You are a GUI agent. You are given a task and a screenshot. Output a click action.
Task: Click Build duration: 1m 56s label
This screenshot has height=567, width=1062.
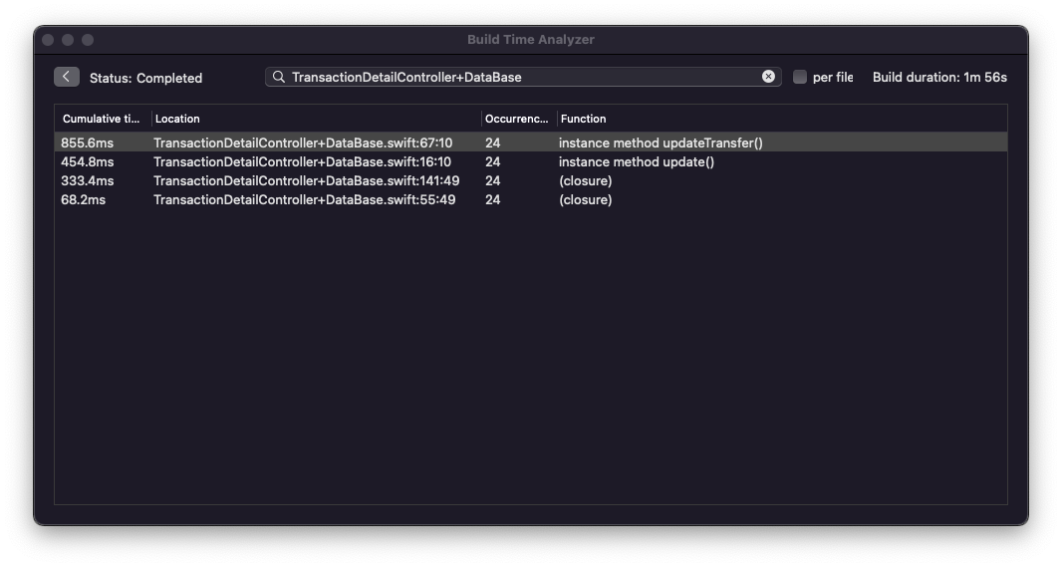939,77
